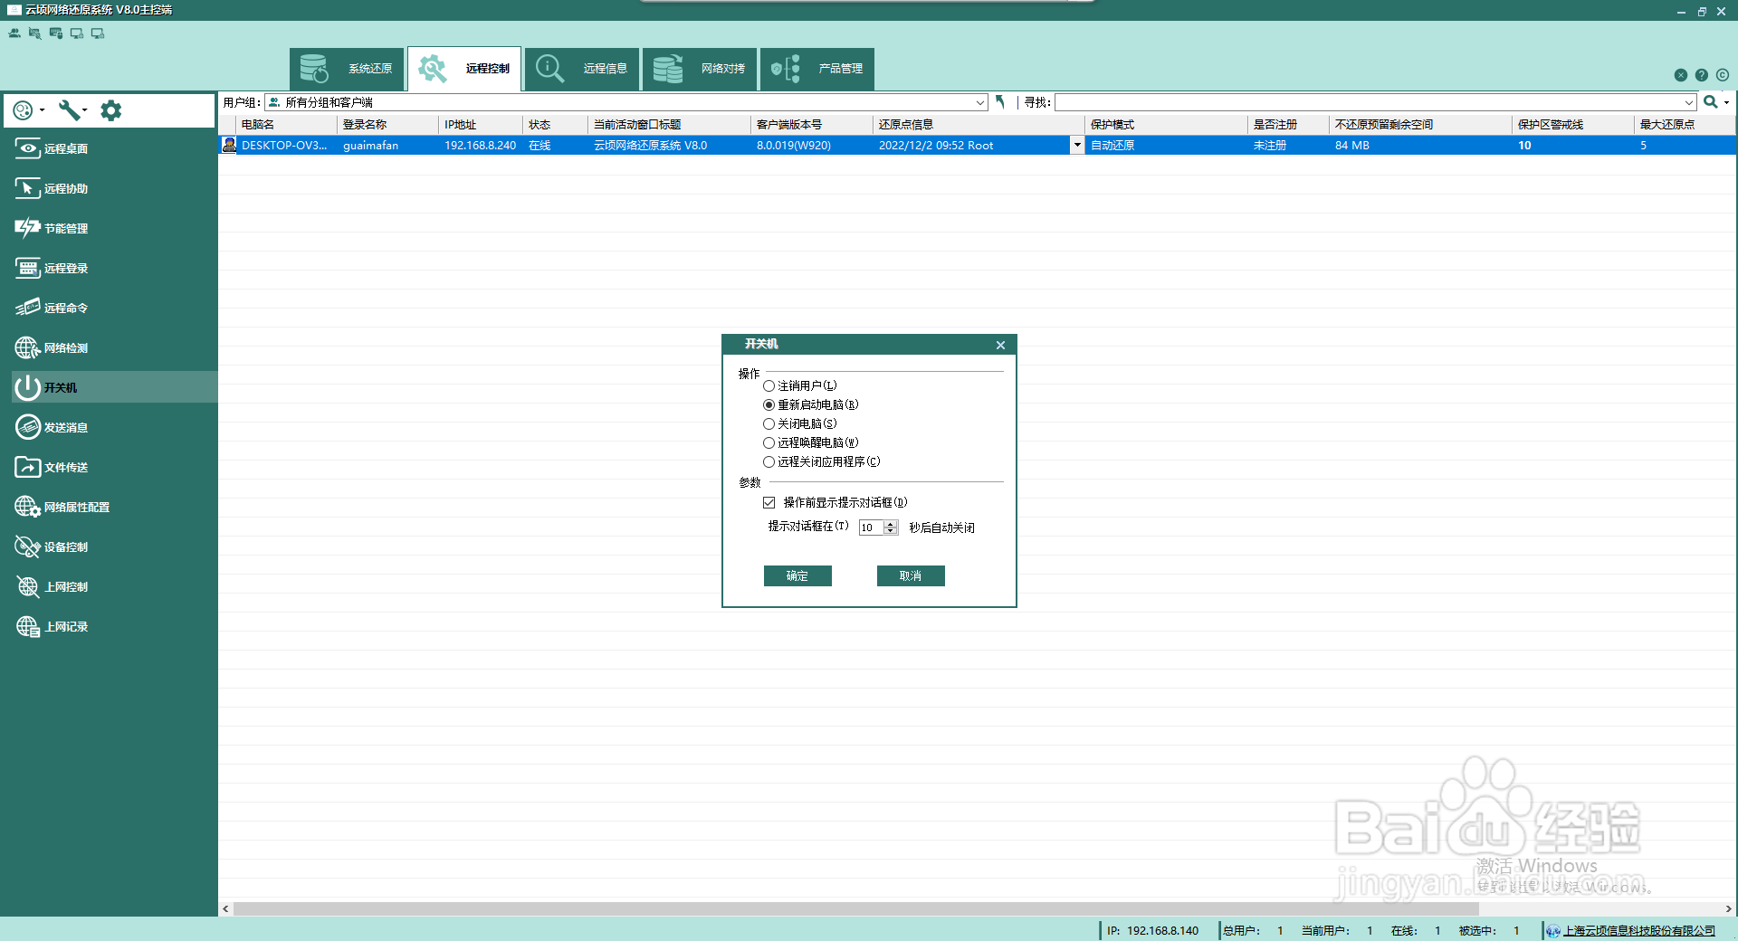Select 远程关闭应用程序(C) radio option
The width and height of the screenshot is (1738, 941).
point(822,461)
